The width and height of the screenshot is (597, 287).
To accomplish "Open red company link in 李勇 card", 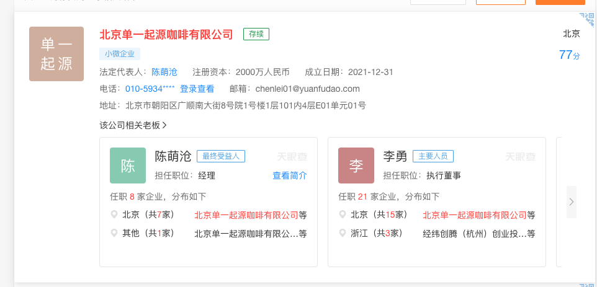I will point(475,215).
